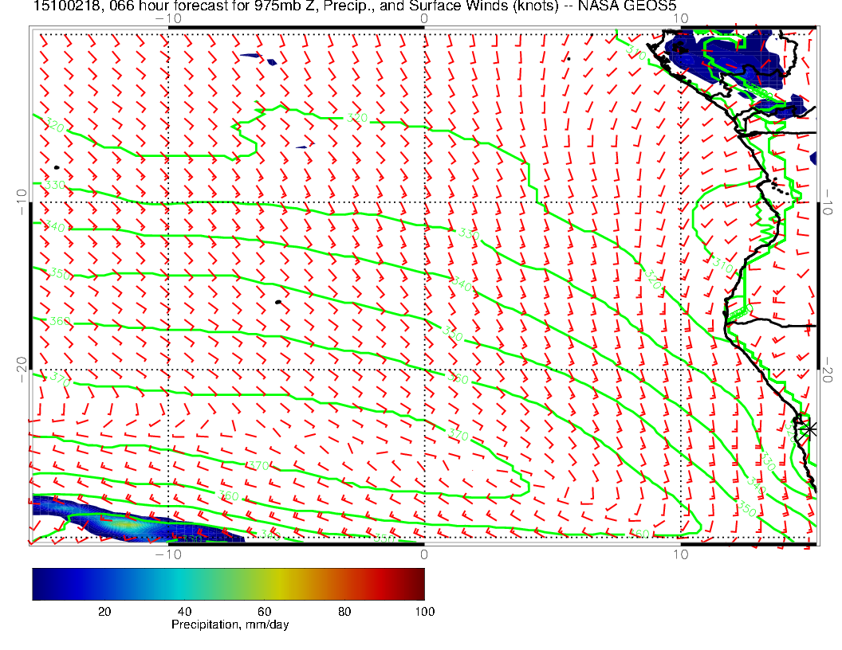Click the dark red end of the colorbar
Screen dimensions: 842x650
(x=416, y=583)
